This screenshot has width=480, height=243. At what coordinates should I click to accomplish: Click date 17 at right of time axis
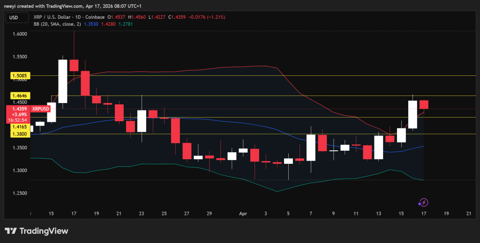coord(423,213)
